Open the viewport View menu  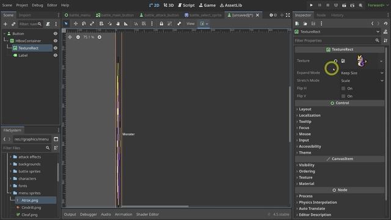[x=191, y=23]
